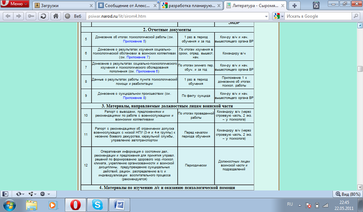Open Action Center flag in tray

click(x=308, y=205)
